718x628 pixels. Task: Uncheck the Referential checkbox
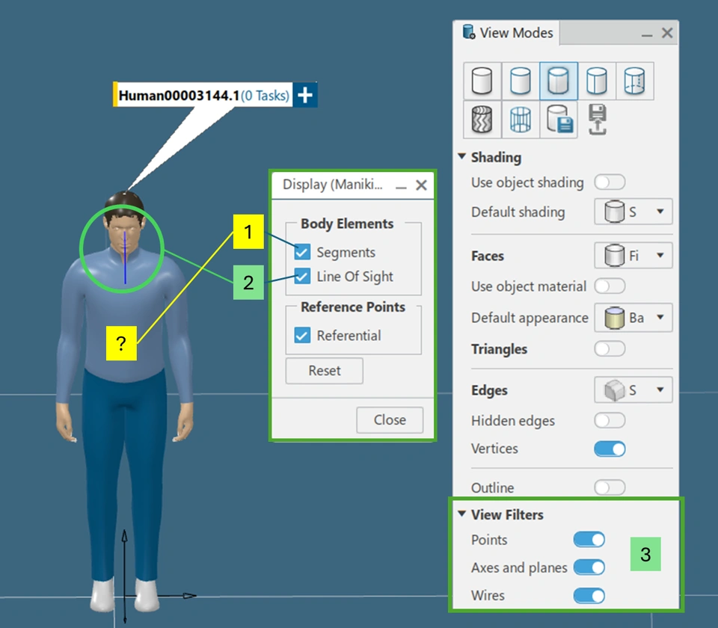point(302,336)
